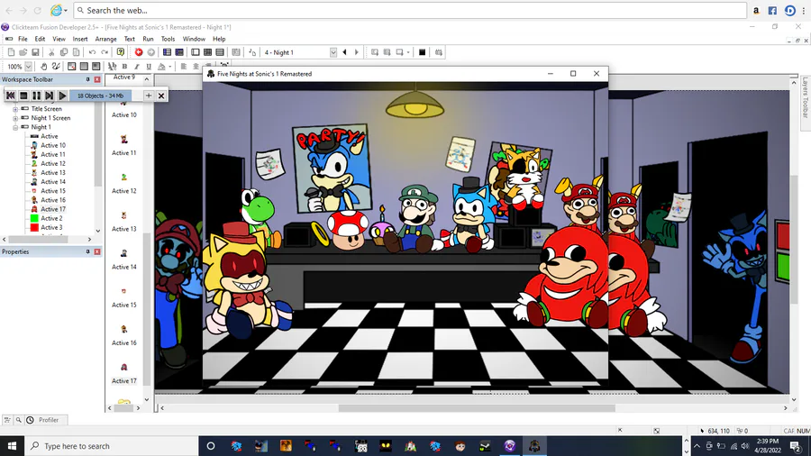Screen dimensions: 811x456
Task: Focus the browser 'Search the web' field
Action: click(x=410, y=10)
